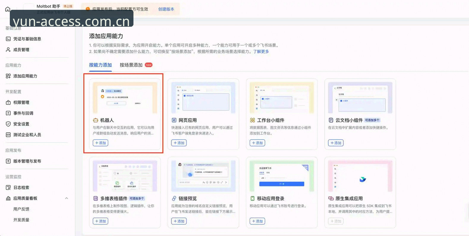Viewport: 469px width, 236px height.
Task: Switch to the 按能力添加 tab
Action: [100, 65]
